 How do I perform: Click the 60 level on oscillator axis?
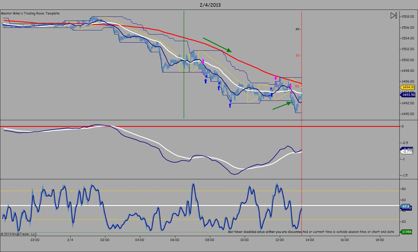tap(403, 200)
